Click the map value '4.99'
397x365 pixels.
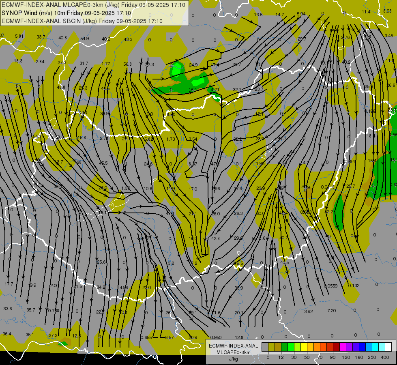(x=124, y=288)
